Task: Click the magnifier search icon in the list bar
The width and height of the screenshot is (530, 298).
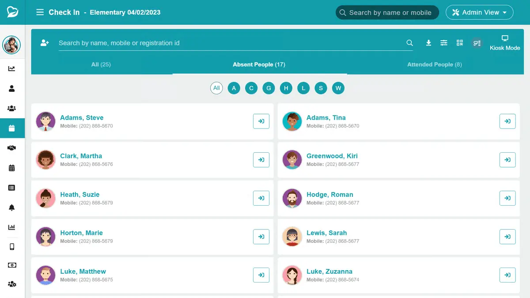Action: coord(410,43)
